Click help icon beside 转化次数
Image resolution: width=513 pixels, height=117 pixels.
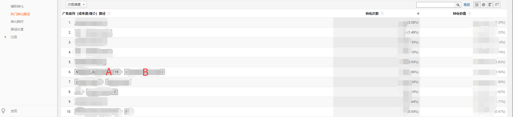tap(382, 14)
